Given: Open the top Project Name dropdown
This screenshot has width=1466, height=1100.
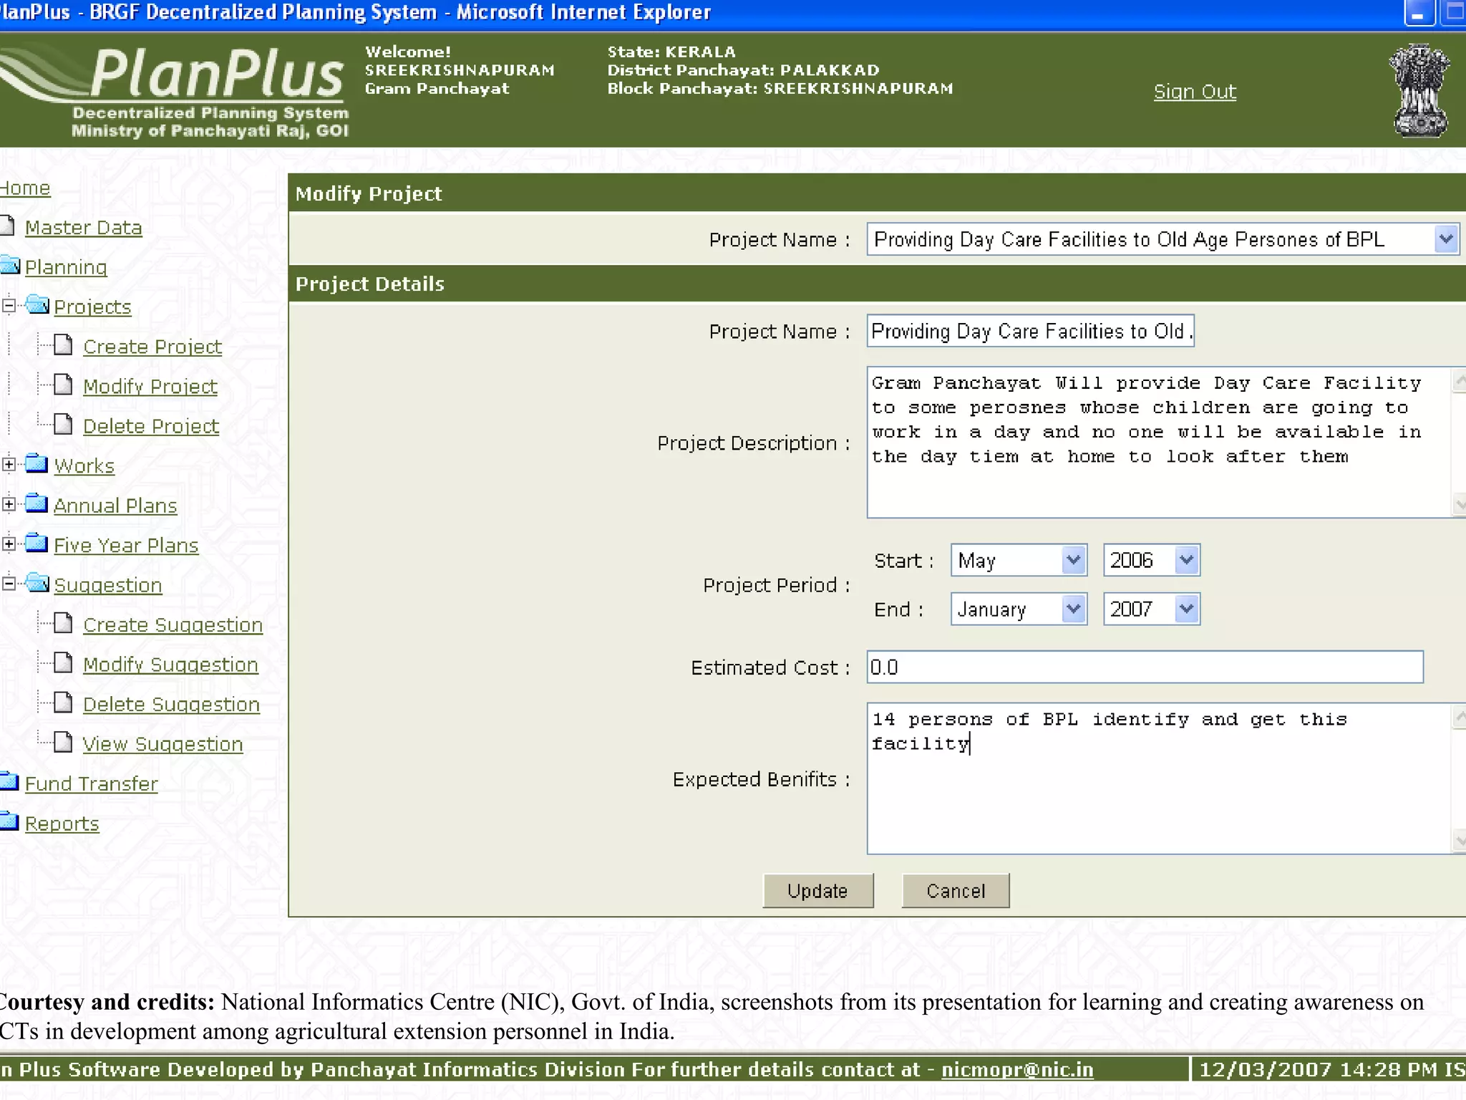Looking at the screenshot, I should pos(1445,239).
